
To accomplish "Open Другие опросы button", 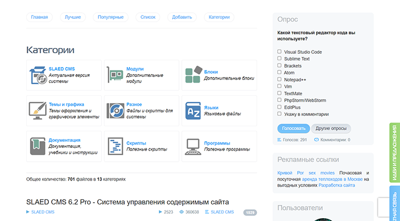I will coord(331,129).
